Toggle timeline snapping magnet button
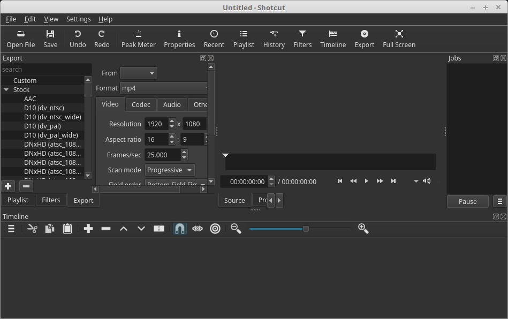Screen dimensions: 508x319 click(179, 229)
